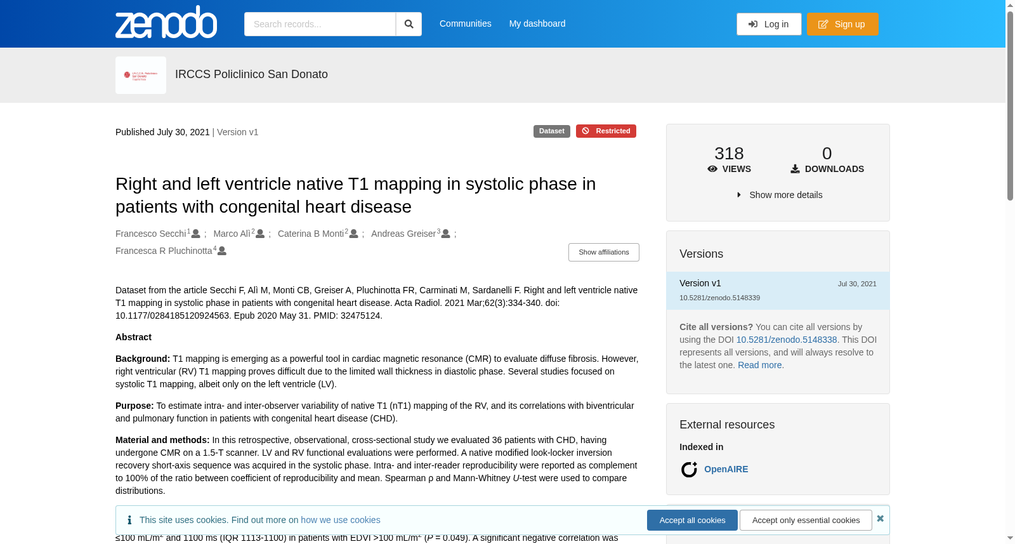Open DOI link 10.5281/zenodo.5148338

pyautogui.click(x=787, y=340)
